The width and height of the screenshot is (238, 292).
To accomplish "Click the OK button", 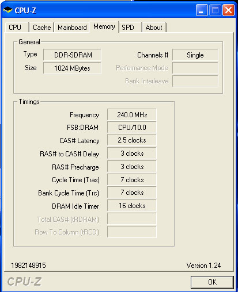I will pyautogui.click(x=212, y=282).
